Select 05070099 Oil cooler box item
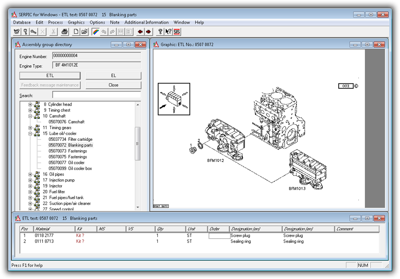The height and width of the screenshot is (279, 400). (x=70, y=168)
